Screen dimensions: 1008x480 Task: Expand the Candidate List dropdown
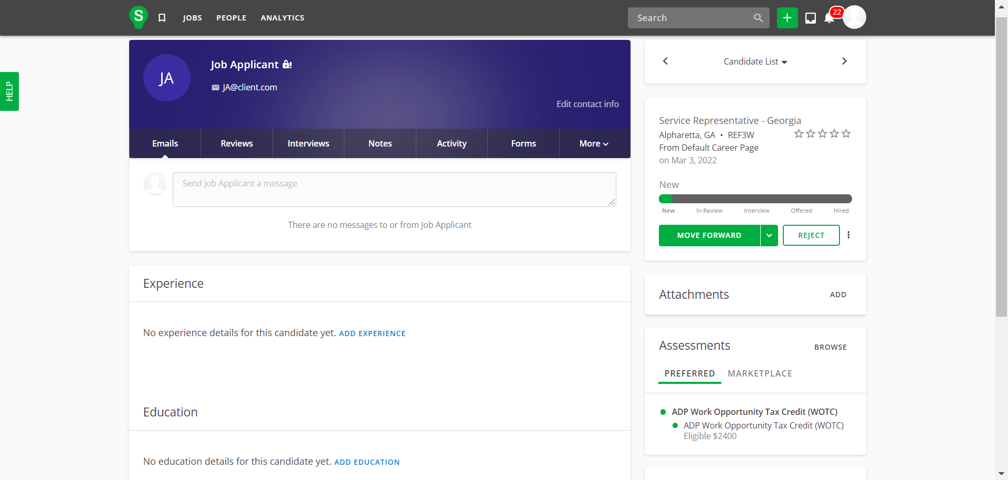point(755,62)
